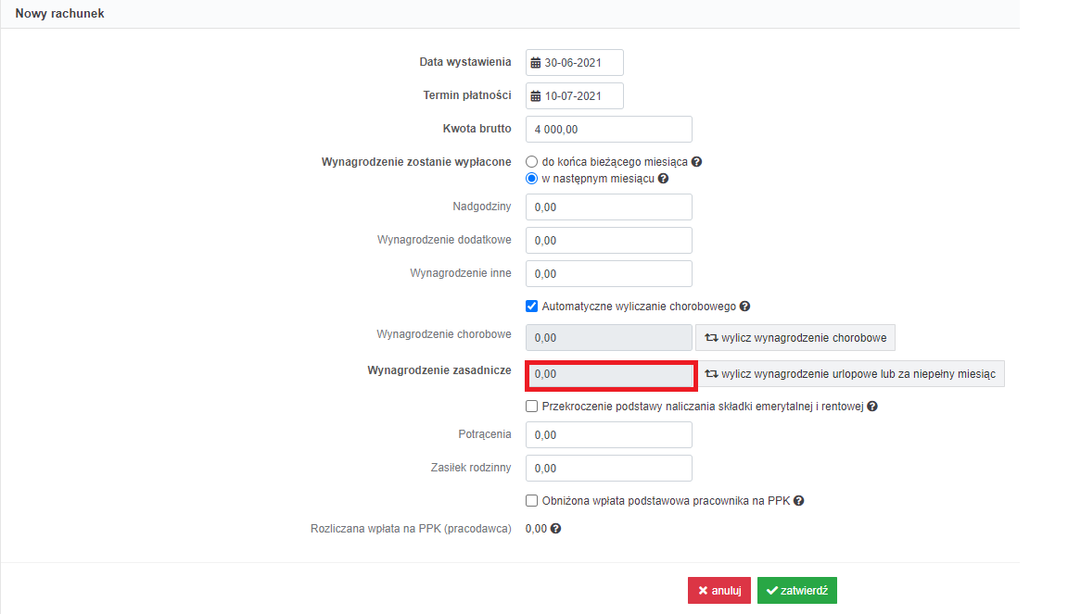Click the 'Automatyczne wyliczanie chorobowego' label text
Image resolution: width=1068 pixels, height=614 pixels.
pyautogui.click(x=639, y=307)
